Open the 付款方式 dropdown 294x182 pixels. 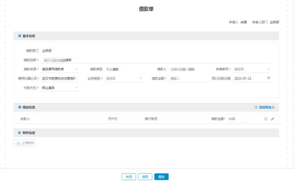pos(59,88)
